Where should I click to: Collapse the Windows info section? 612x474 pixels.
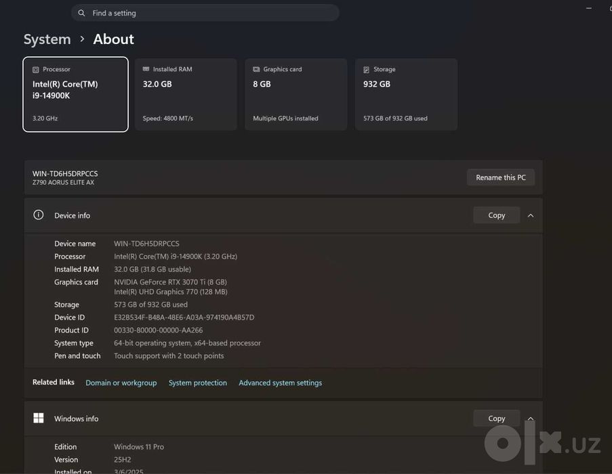tap(531, 418)
